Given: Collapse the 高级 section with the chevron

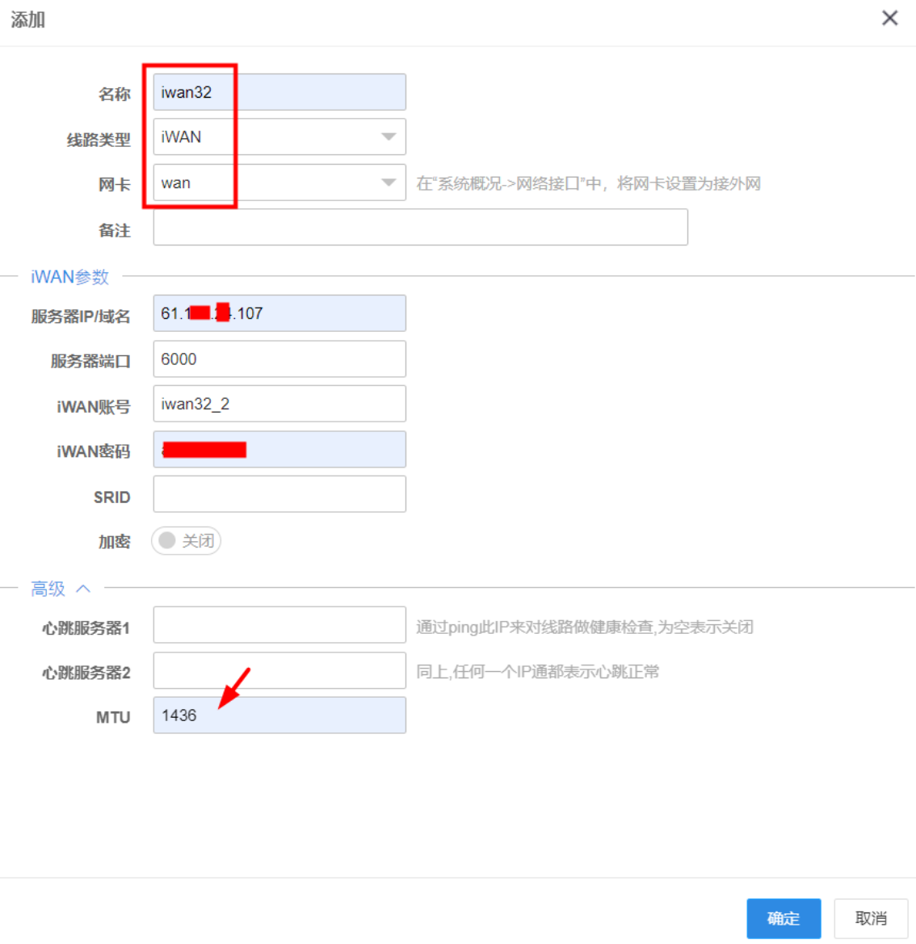Looking at the screenshot, I should tap(83, 589).
